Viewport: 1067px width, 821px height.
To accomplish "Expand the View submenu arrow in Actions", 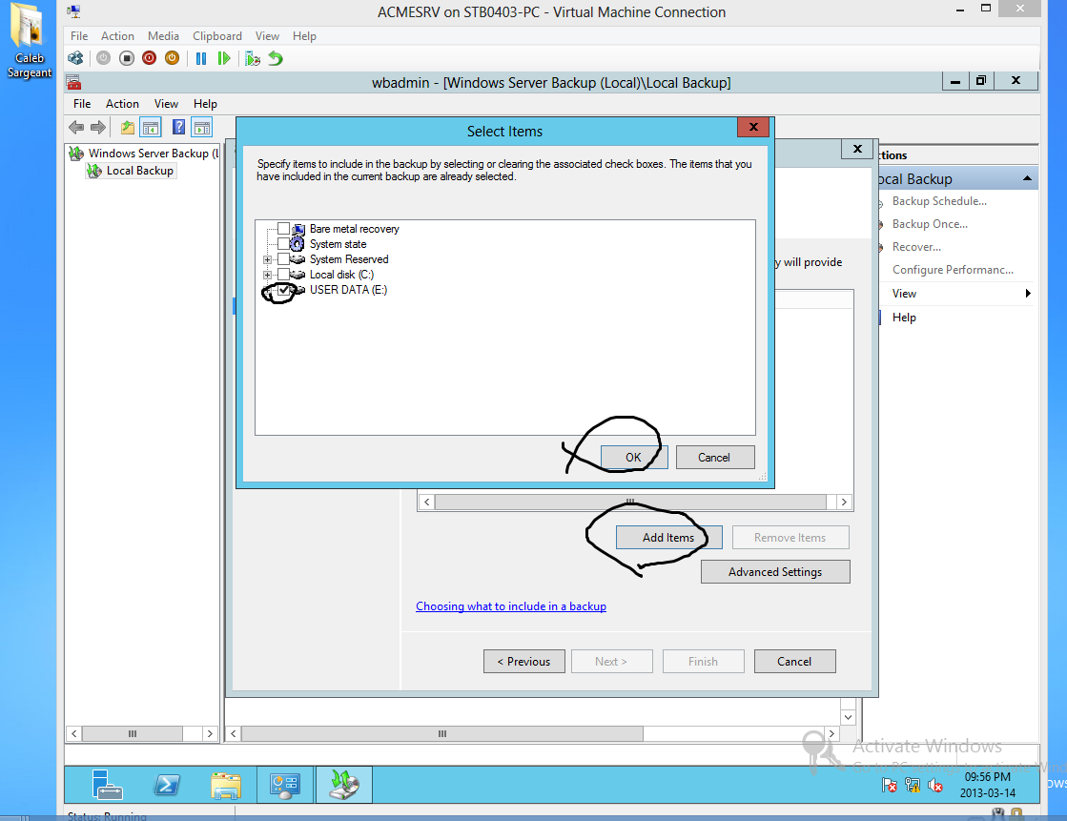I will tap(1028, 294).
